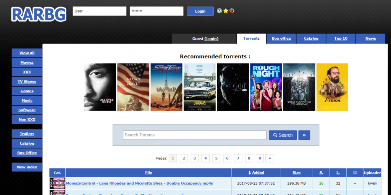Open TV Shows category in sidebar

click(27, 82)
